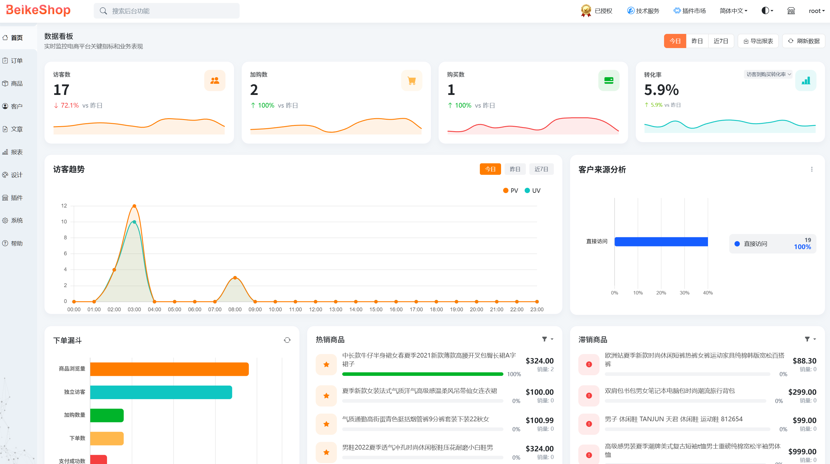Click the 搜索后台功能 search field
This screenshot has width=830, height=464.
coord(167,11)
